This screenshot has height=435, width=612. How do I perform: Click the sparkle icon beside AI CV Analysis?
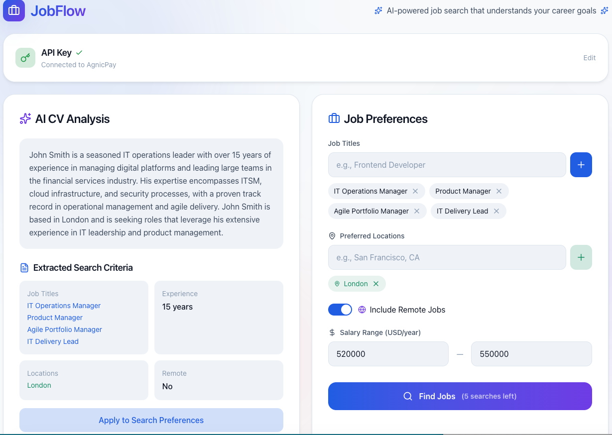[x=25, y=118]
